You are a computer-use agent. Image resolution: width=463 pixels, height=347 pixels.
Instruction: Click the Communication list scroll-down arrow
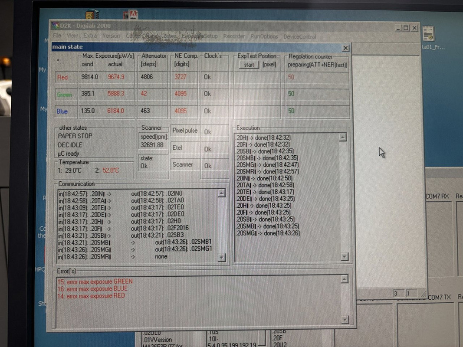click(x=221, y=257)
